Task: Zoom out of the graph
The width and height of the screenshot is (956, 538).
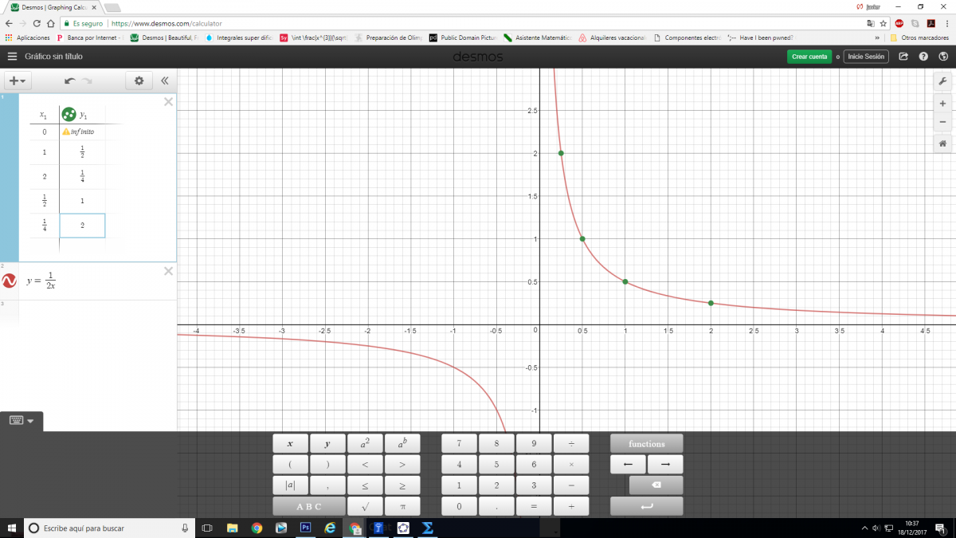Action: [942, 122]
